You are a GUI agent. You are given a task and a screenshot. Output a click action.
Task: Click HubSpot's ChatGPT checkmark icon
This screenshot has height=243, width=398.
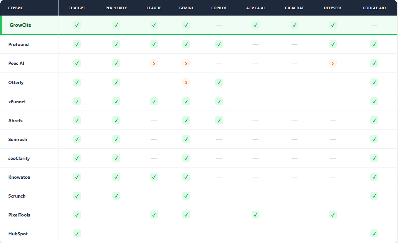point(77,233)
